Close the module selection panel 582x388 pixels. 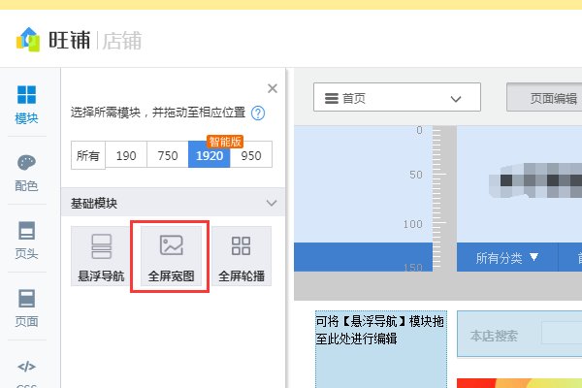tap(273, 88)
